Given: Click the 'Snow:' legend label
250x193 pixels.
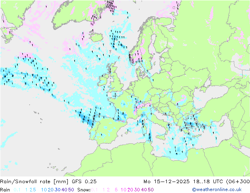Looking at the screenshot, I should click(84, 190).
